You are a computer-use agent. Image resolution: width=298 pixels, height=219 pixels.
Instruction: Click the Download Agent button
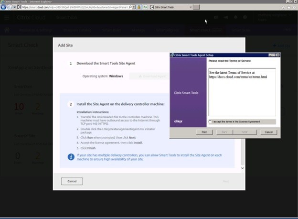point(149,77)
